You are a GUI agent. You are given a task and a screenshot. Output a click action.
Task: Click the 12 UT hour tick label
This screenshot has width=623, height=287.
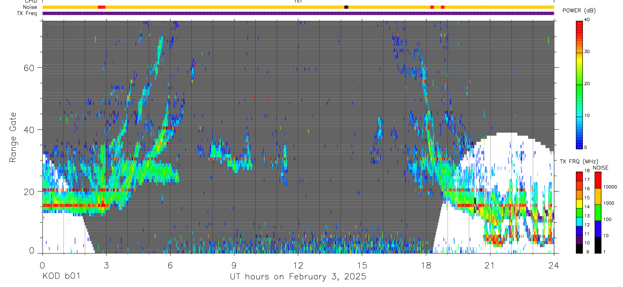[298, 264]
